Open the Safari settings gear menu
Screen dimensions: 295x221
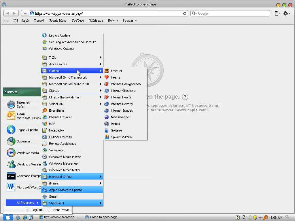(287, 13)
